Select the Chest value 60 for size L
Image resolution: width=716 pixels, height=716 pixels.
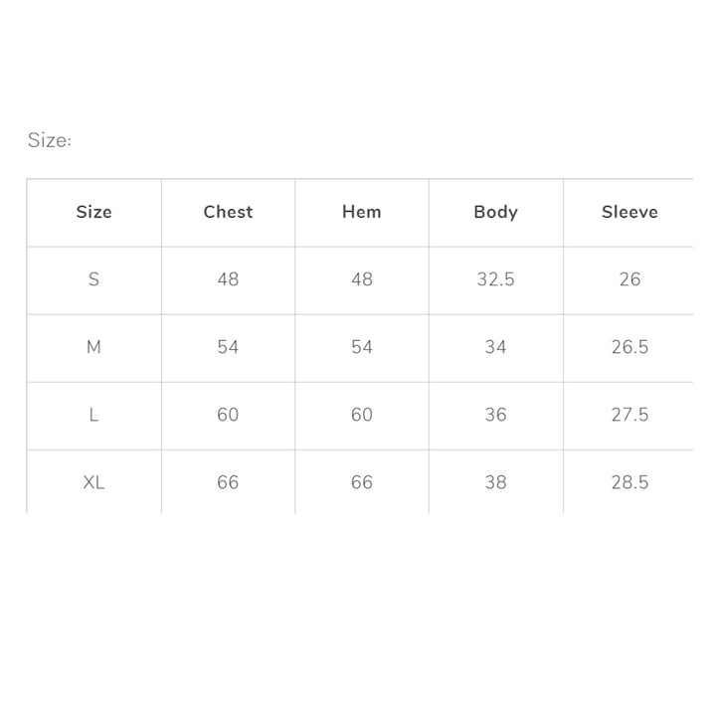(x=228, y=415)
